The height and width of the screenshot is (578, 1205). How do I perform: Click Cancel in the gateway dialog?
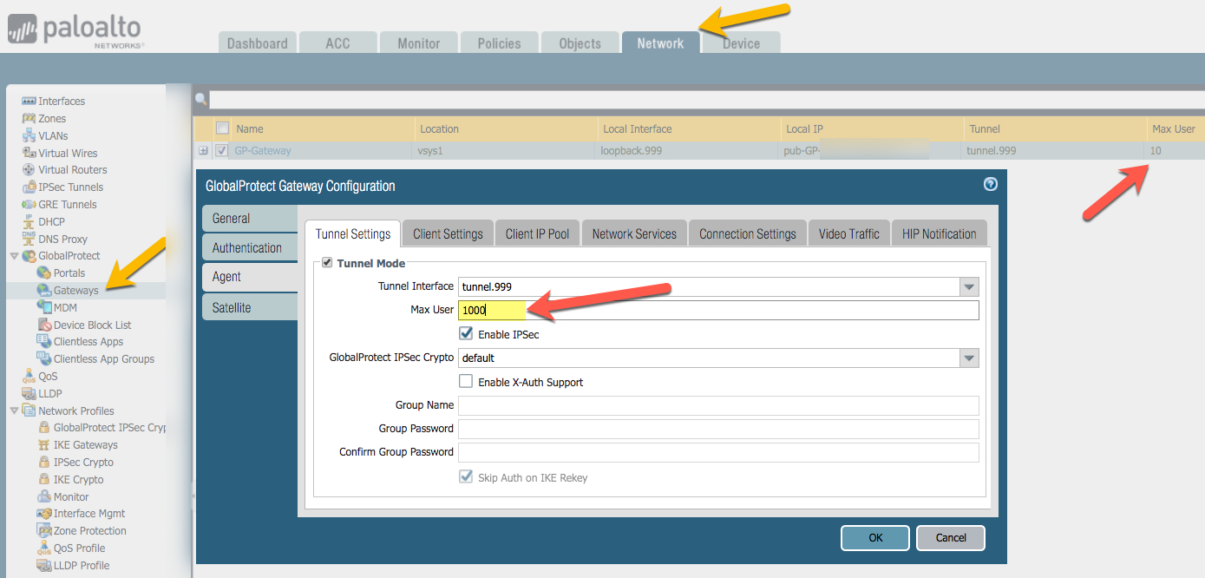point(951,538)
